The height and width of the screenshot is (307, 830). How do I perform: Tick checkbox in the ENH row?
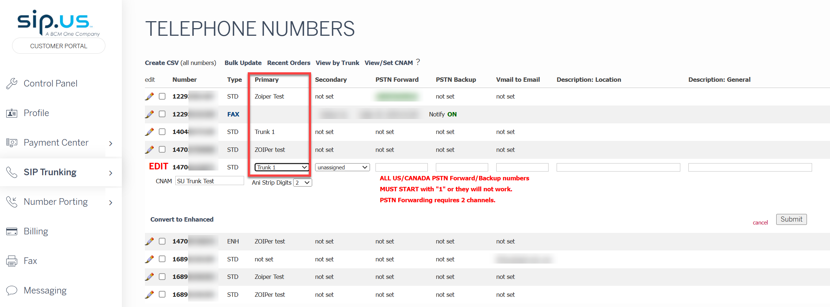[162, 241]
